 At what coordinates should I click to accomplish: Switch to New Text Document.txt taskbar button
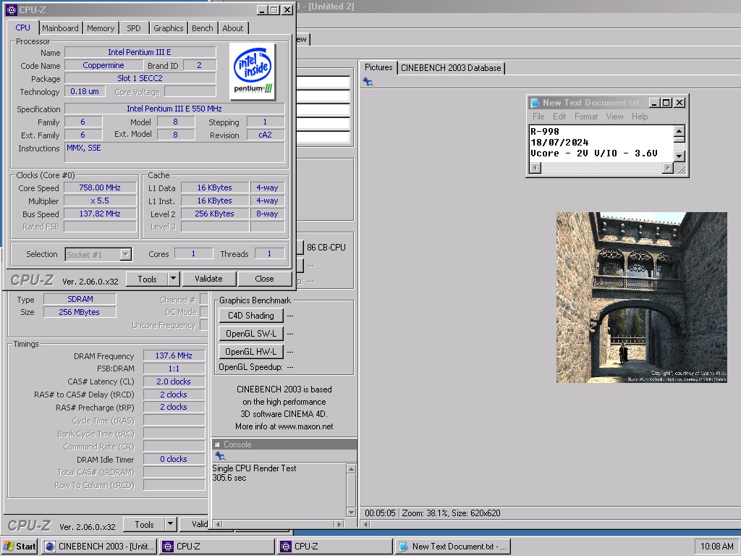click(x=453, y=546)
